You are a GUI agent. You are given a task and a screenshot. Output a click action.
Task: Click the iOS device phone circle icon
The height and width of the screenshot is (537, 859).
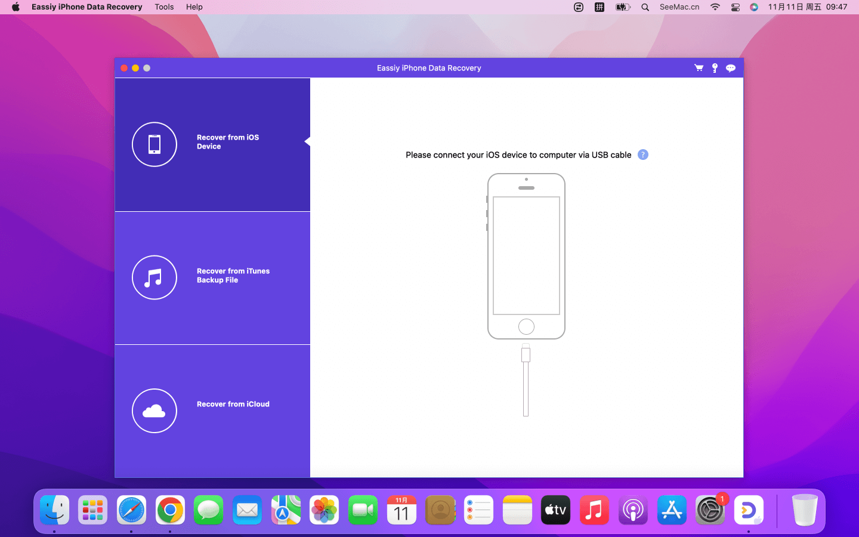coord(155,144)
